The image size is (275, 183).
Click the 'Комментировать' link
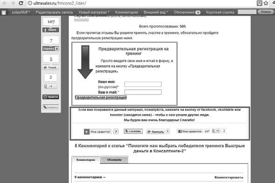click(229, 177)
